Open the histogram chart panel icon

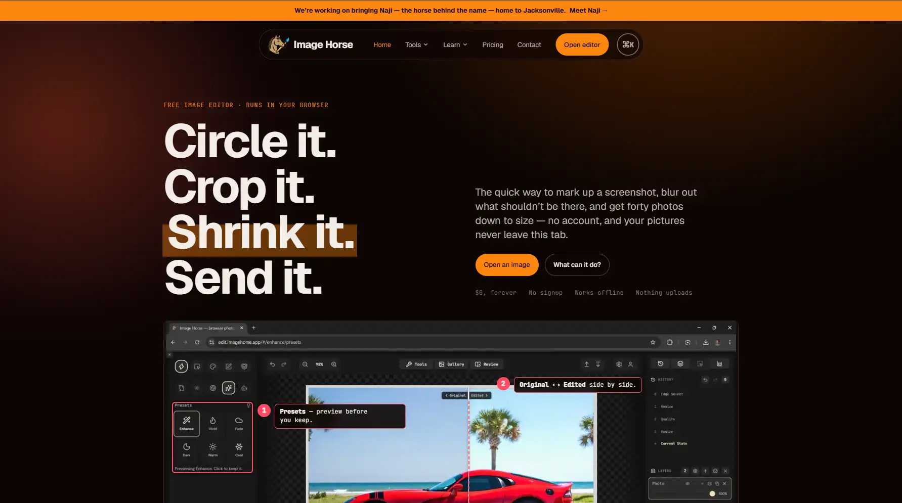click(719, 364)
